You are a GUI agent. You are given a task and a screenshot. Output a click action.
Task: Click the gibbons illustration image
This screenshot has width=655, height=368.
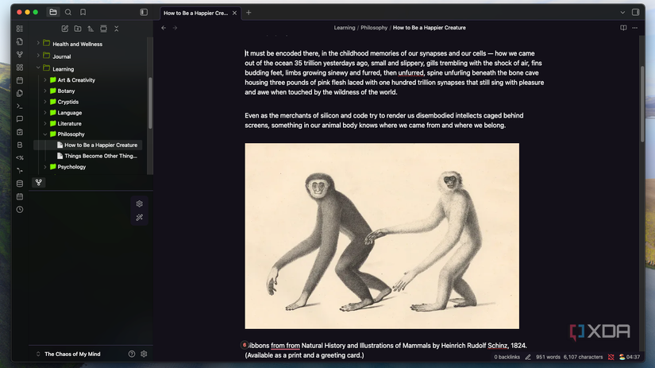(382, 236)
